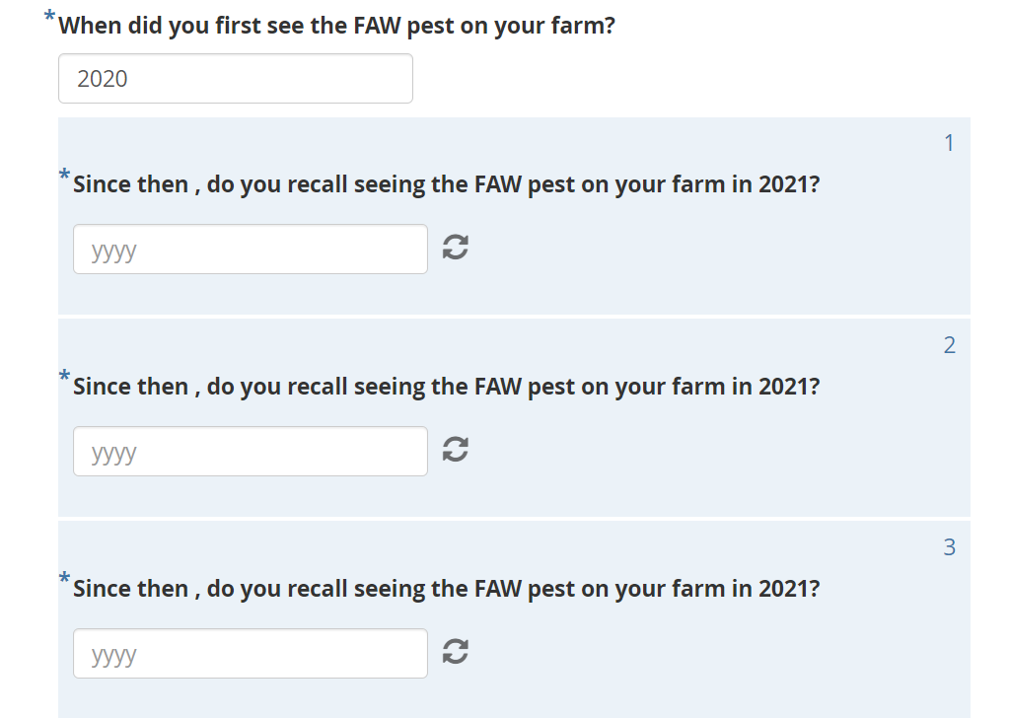Click the required asterisk in repeat group 2
The image size is (1009, 718).
click(64, 376)
